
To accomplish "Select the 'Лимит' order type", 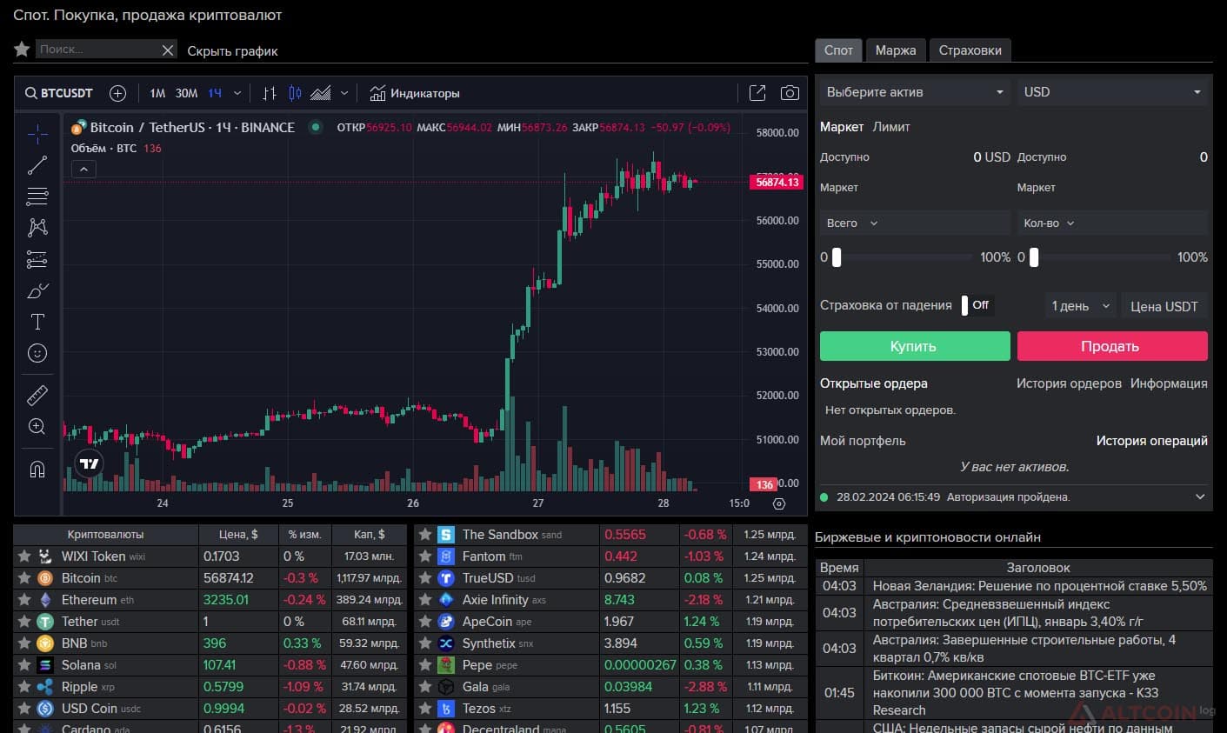I will click(x=891, y=127).
